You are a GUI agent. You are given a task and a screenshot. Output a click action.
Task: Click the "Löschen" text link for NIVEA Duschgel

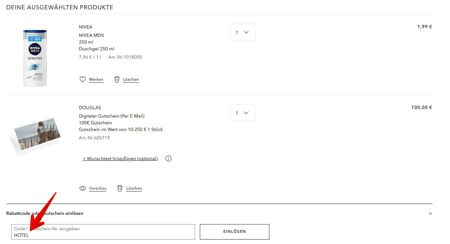point(131,79)
